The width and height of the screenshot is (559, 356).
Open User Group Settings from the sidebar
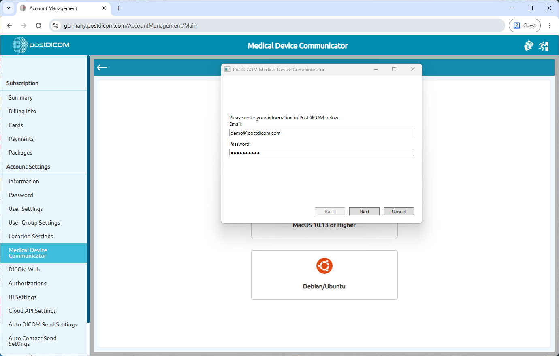click(34, 222)
